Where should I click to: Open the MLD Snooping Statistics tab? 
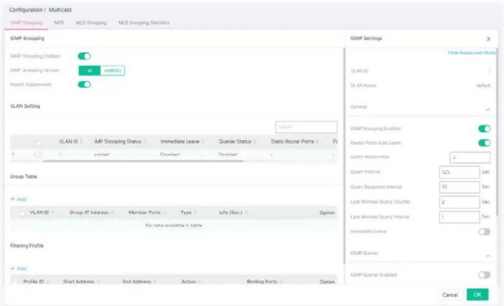pyautogui.click(x=144, y=23)
